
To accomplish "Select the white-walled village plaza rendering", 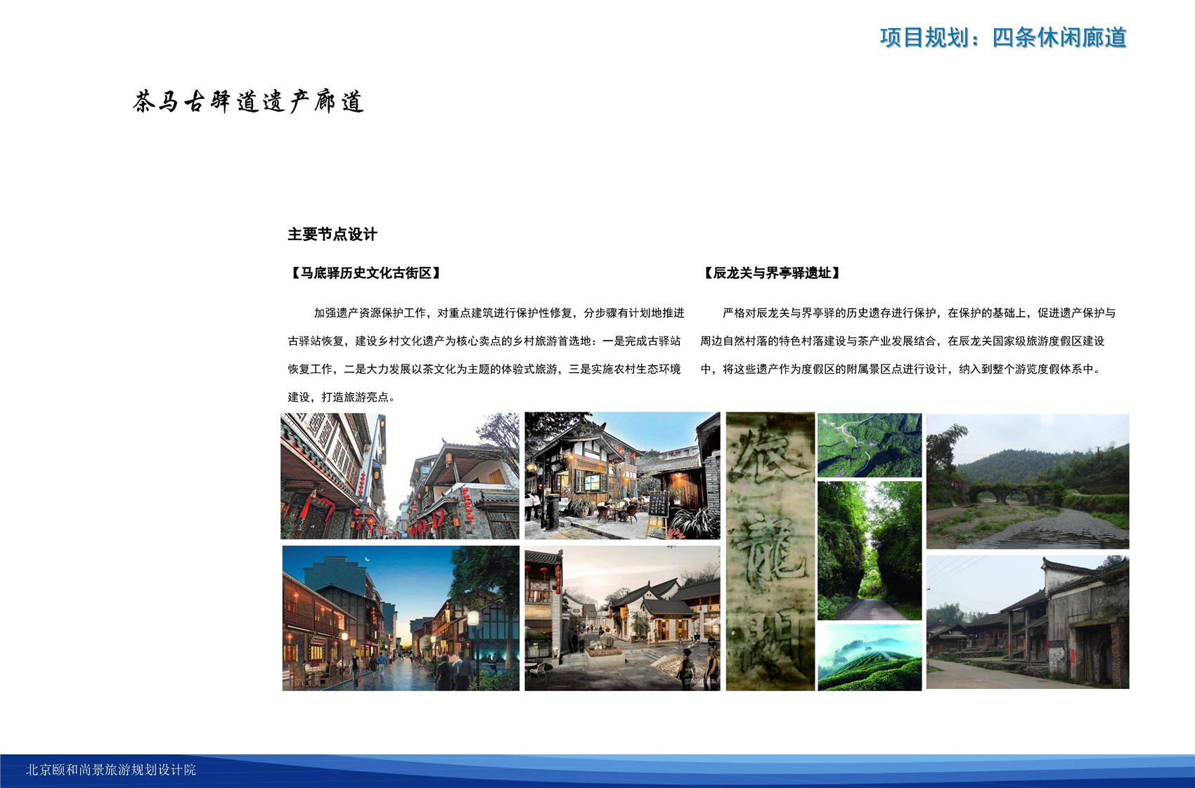I will tap(622, 618).
